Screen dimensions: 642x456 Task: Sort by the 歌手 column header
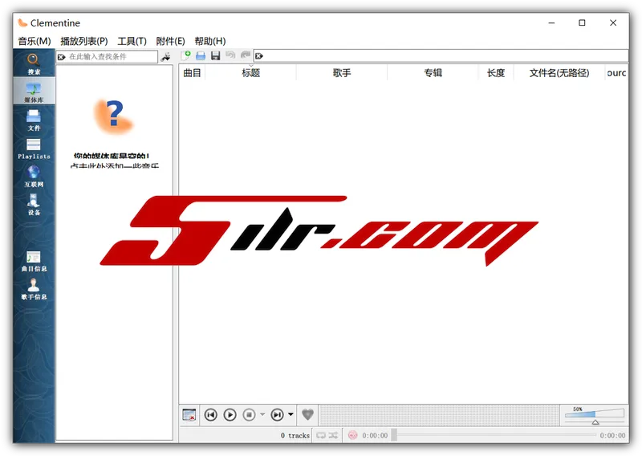(x=342, y=73)
